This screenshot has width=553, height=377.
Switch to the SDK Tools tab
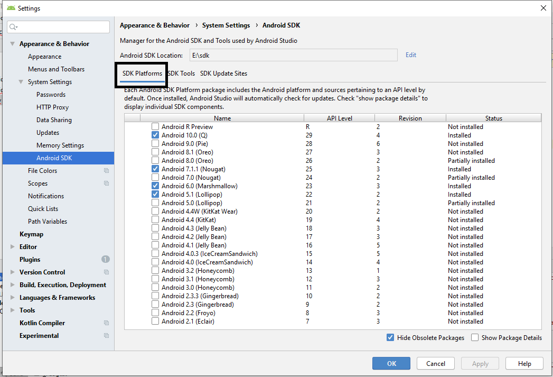tap(181, 73)
